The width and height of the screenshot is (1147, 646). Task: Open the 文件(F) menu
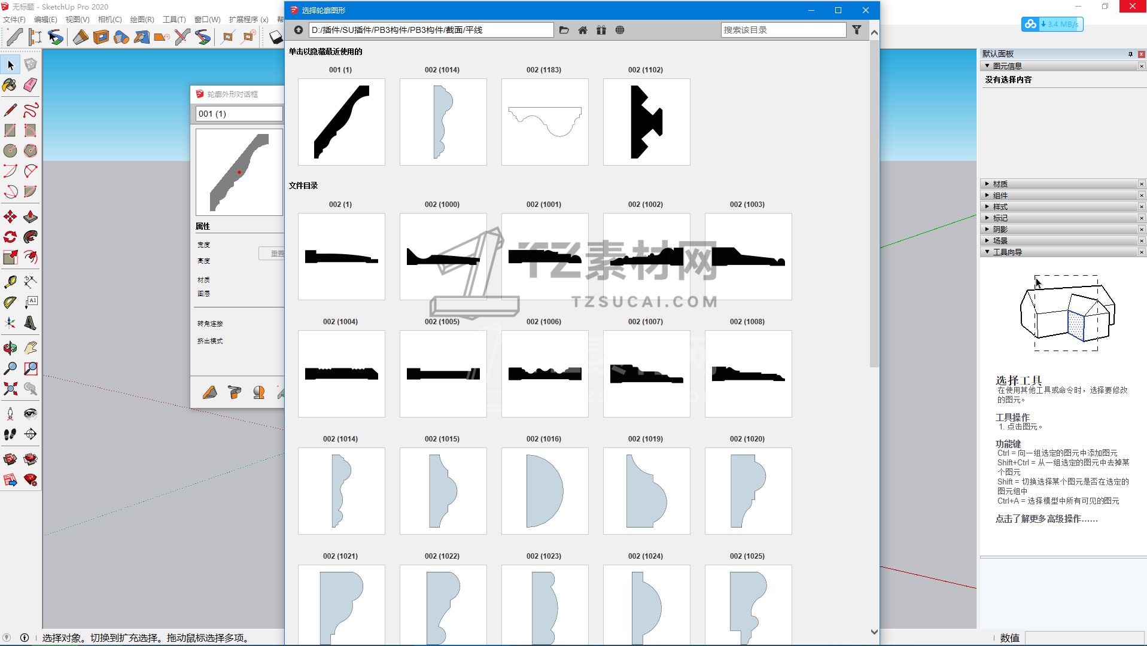[14, 20]
